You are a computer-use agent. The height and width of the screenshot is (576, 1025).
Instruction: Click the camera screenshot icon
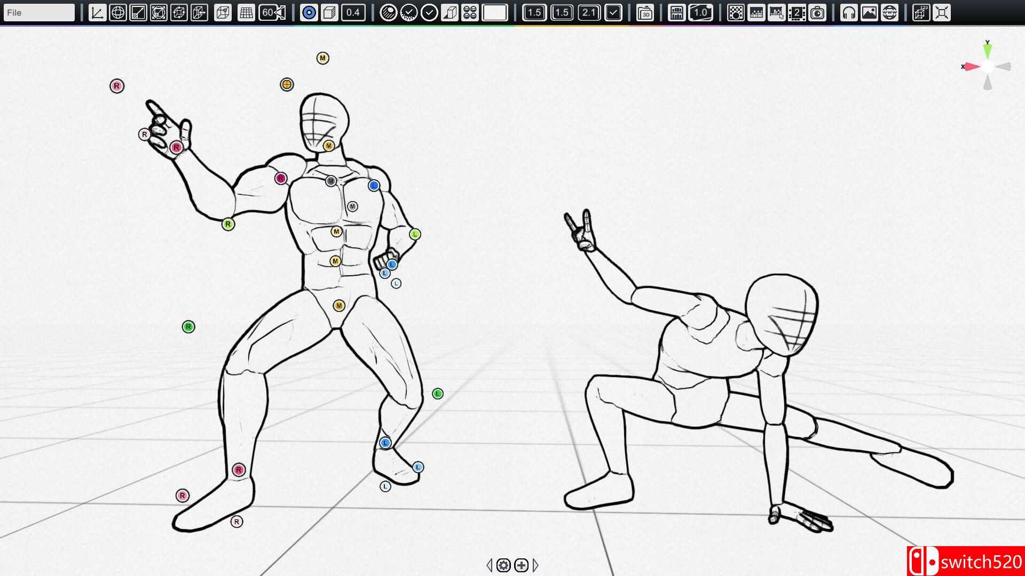coord(817,12)
